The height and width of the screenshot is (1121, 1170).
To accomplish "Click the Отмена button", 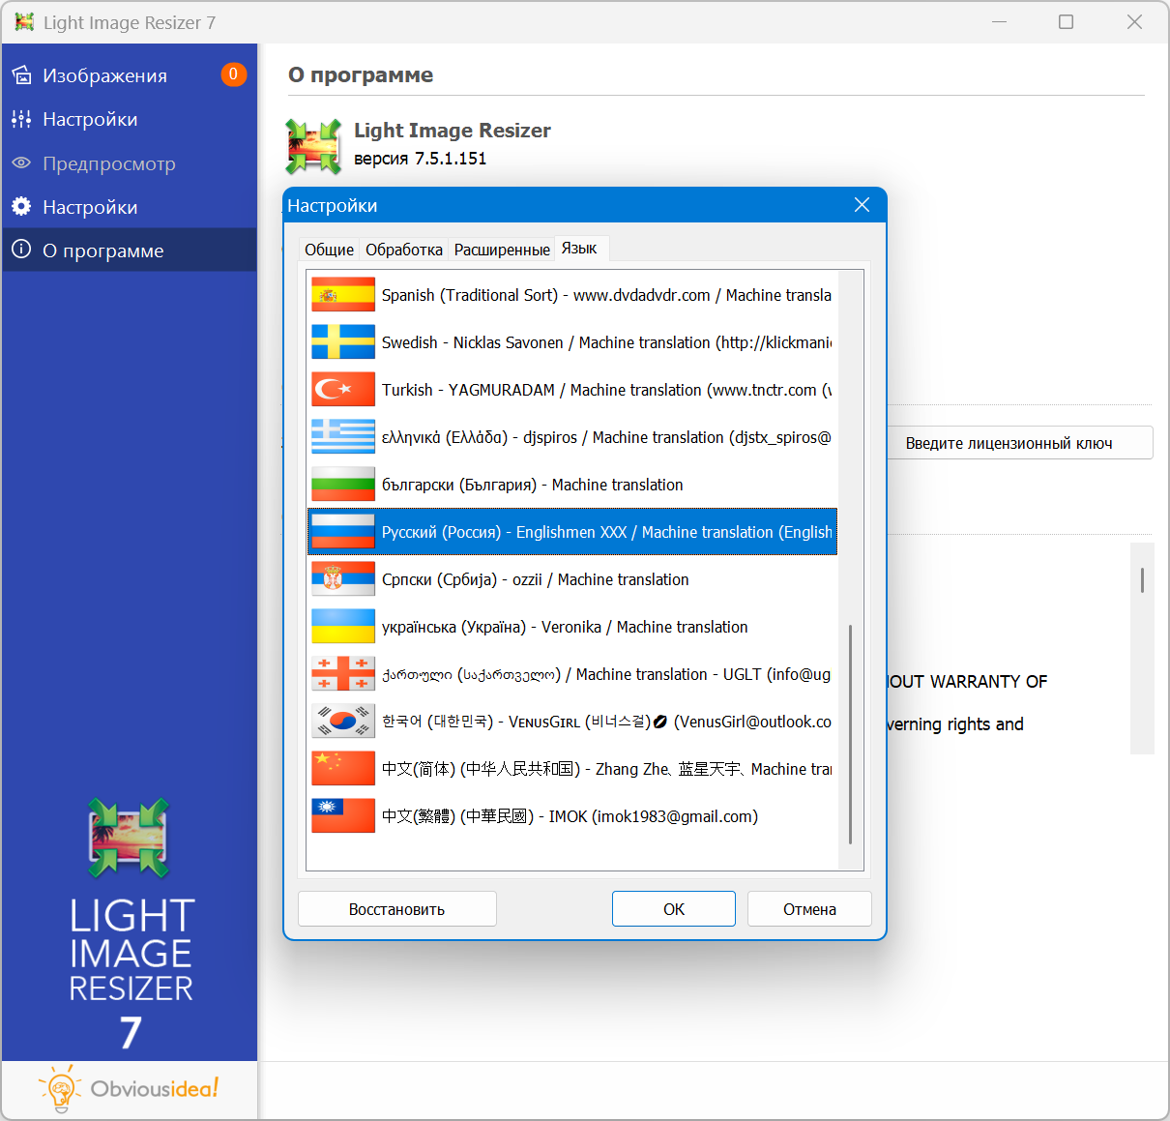I will coord(809,909).
